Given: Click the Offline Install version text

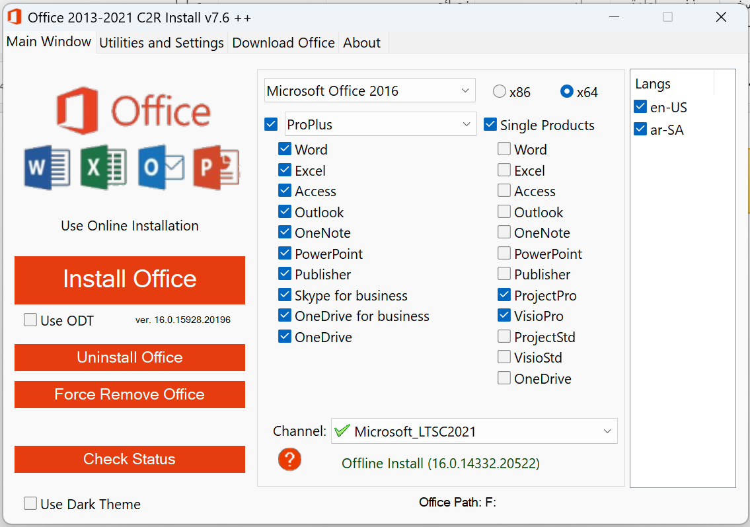Looking at the screenshot, I should pos(441,464).
